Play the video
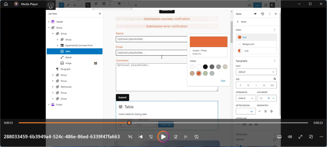The width and height of the screenshot is (327, 147). point(163,137)
